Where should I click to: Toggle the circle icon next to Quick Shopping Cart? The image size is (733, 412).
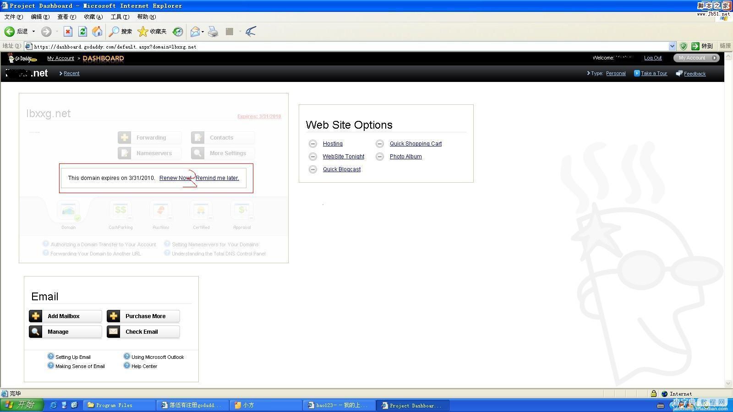click(x=380, y=144)
